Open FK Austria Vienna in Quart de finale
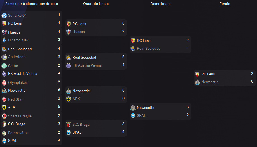Screen dimensions: 257x147 [87, 65]
